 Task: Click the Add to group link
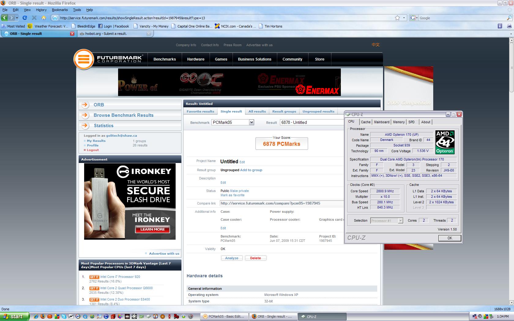251,170
